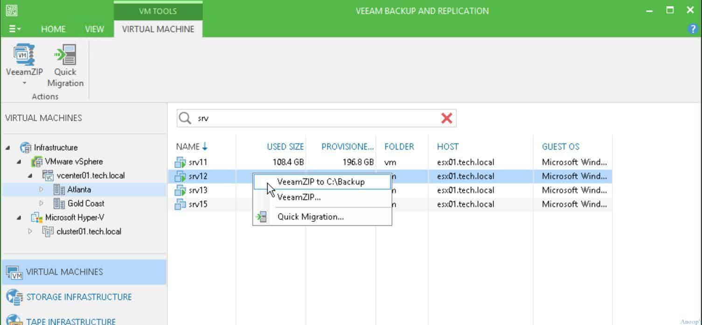Sort by the USED SIZE column header
Image resolution: width=702 pixels, height=325 pixels.
point(285,146)
